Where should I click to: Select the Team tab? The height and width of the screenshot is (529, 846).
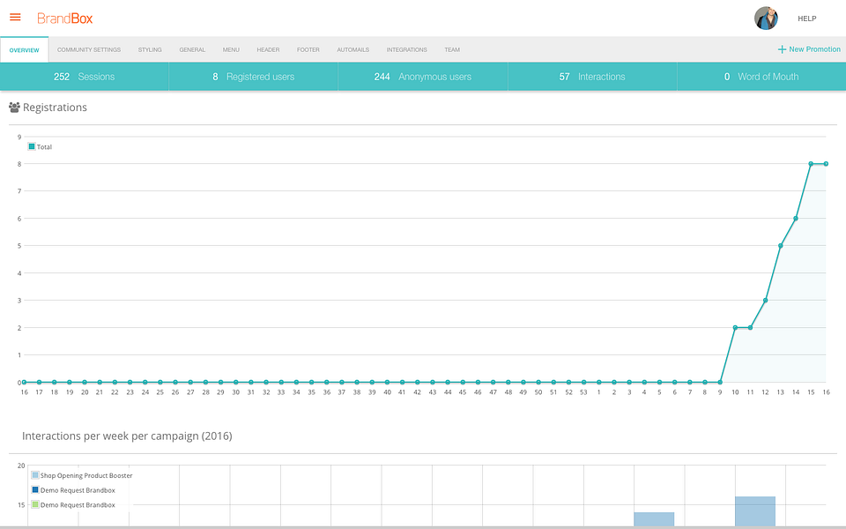452,49
